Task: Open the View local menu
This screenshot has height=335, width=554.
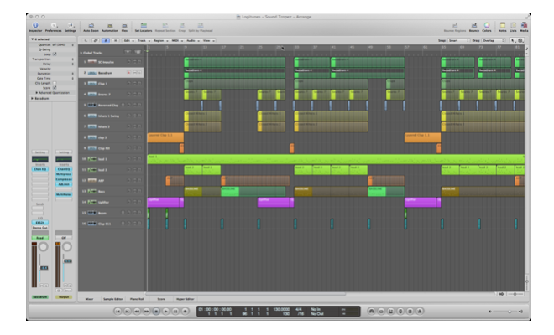Action: click(x=208, y=40)
